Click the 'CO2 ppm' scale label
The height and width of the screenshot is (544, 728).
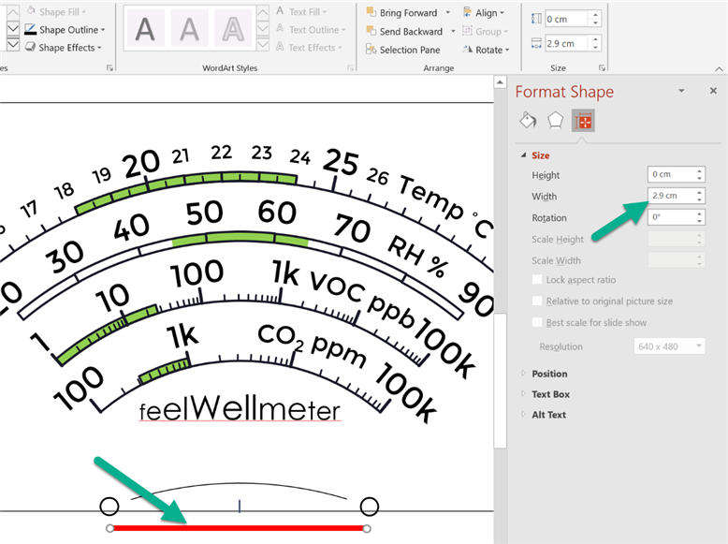(x=312, y=346)
